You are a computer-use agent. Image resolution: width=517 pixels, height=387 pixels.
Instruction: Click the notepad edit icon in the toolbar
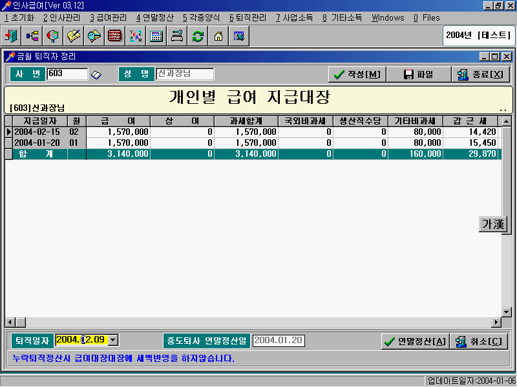[73, 35]
